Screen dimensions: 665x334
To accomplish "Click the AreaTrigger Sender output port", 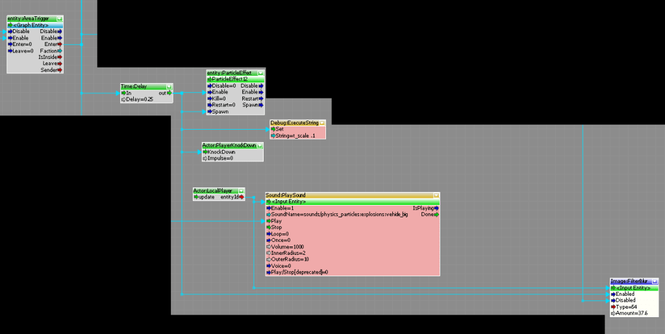I will [60, 69].
